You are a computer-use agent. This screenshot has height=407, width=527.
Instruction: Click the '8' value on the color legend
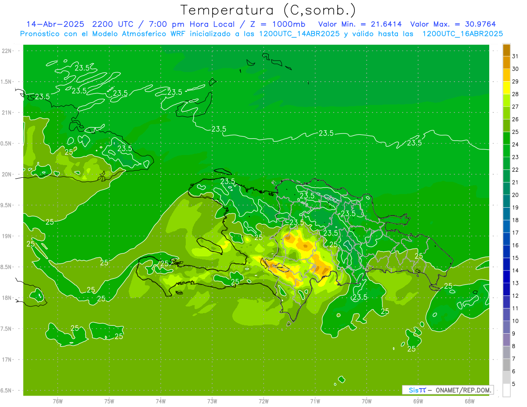[x=514, y=346]
